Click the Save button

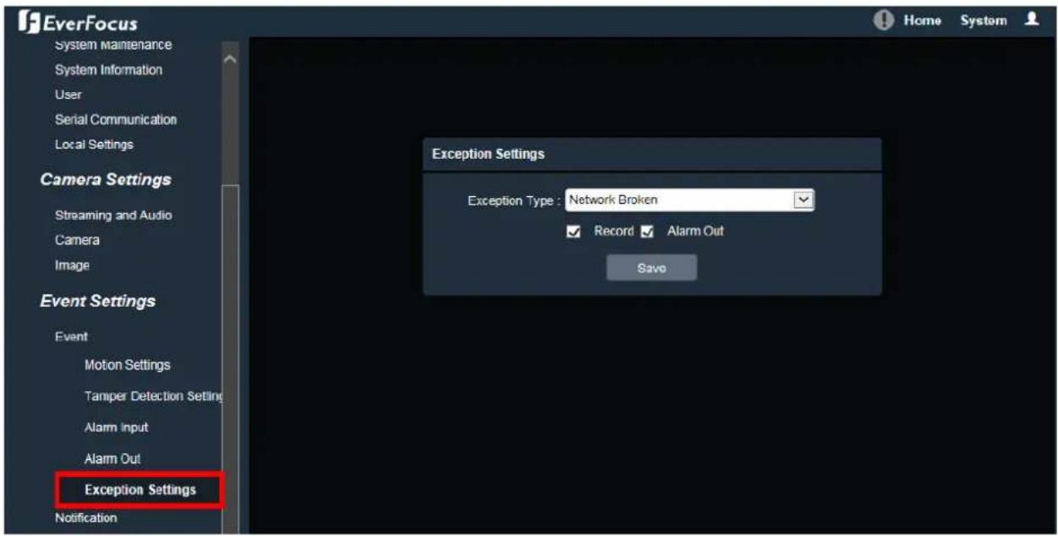click(651, 268)
